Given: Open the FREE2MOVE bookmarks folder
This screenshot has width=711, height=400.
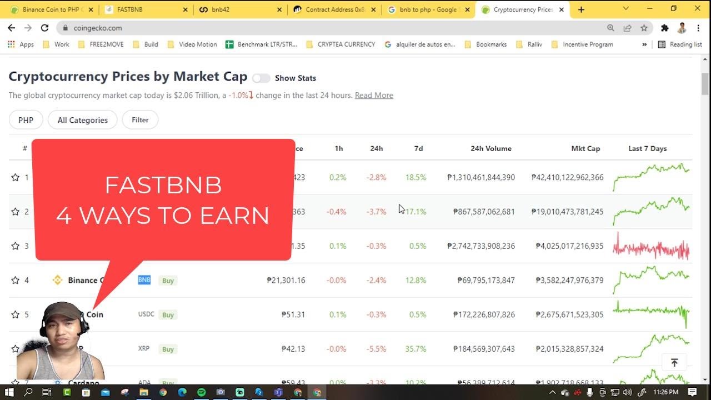Looking at the screenshot, I should pyautogui.click(x=101, y=44).
